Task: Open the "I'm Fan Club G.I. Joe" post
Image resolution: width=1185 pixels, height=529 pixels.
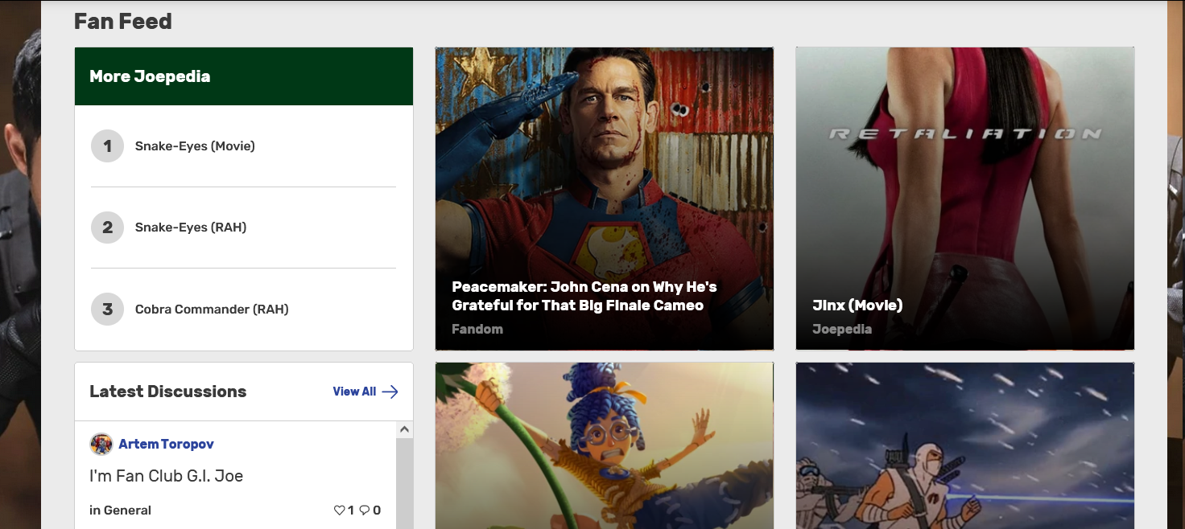Action: click(167, 476)
